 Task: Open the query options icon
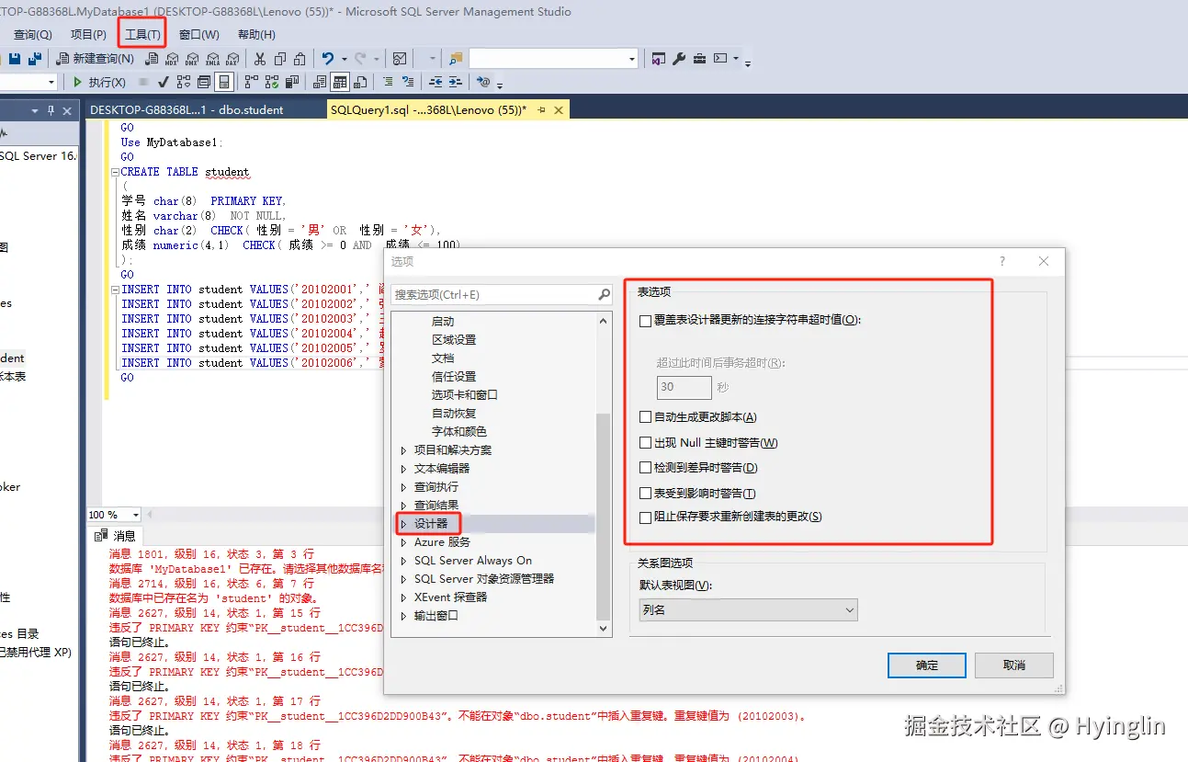click(x=203, y=82)
